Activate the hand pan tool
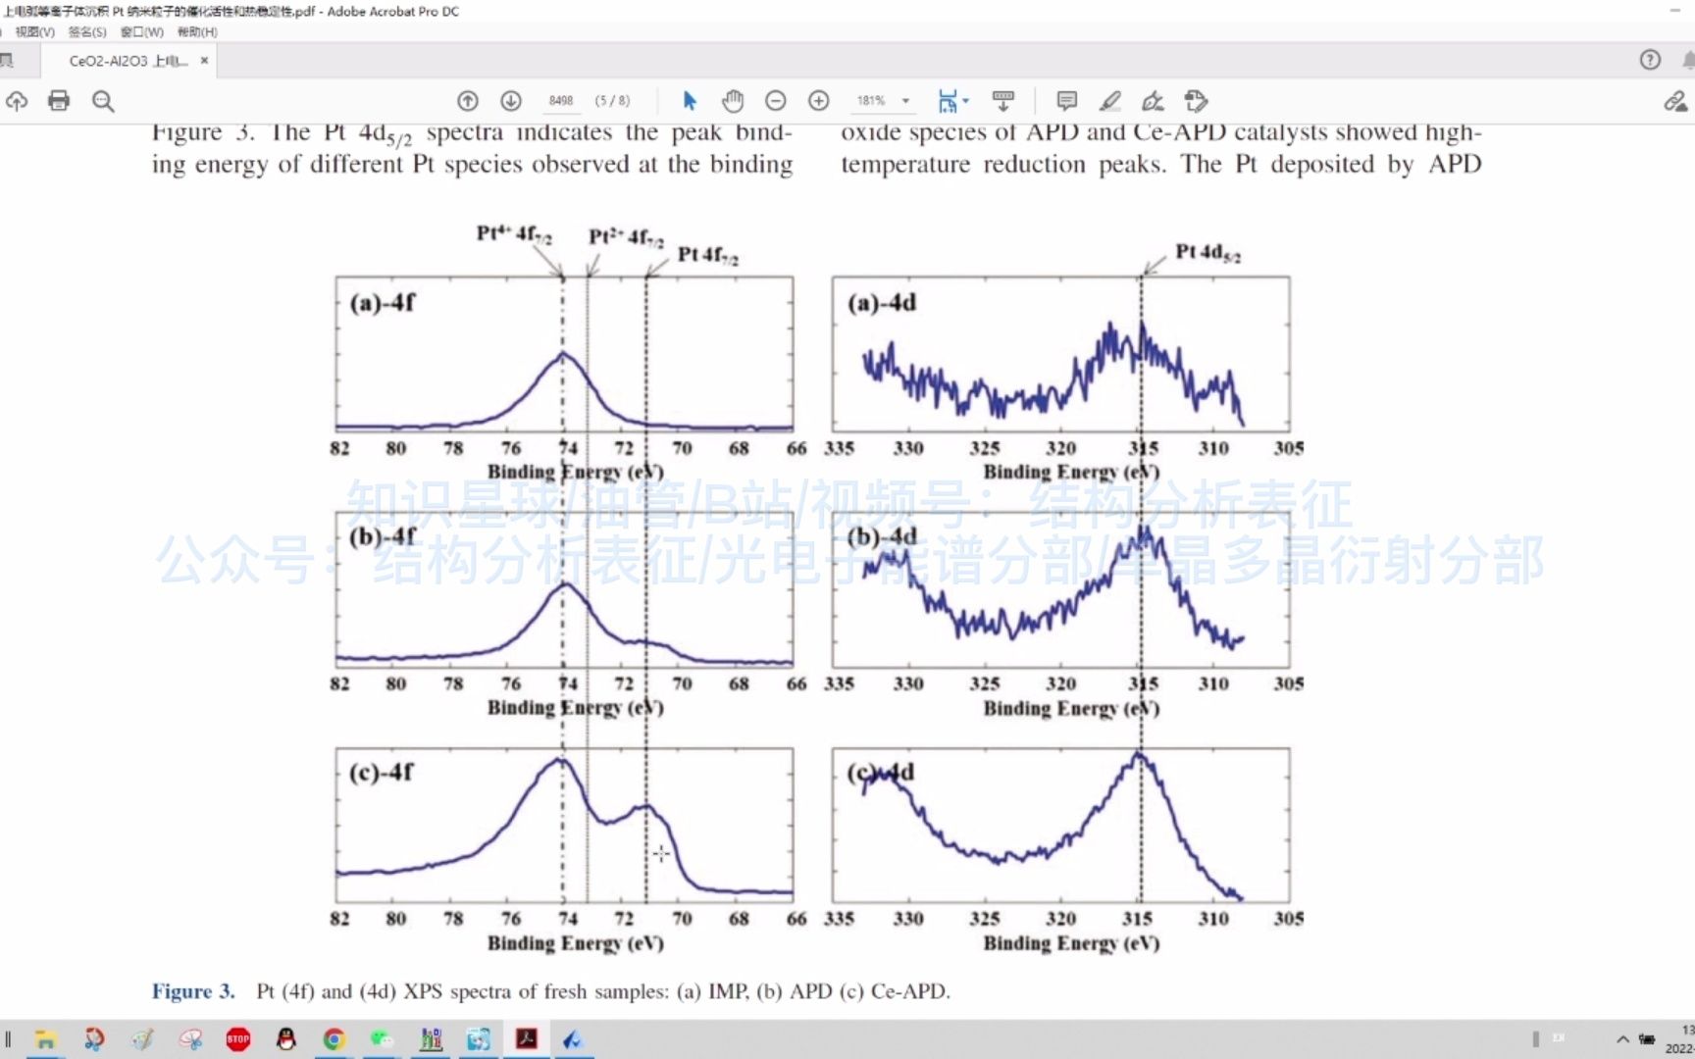Screen dimensions: 1695x1059 pos(733,101)
